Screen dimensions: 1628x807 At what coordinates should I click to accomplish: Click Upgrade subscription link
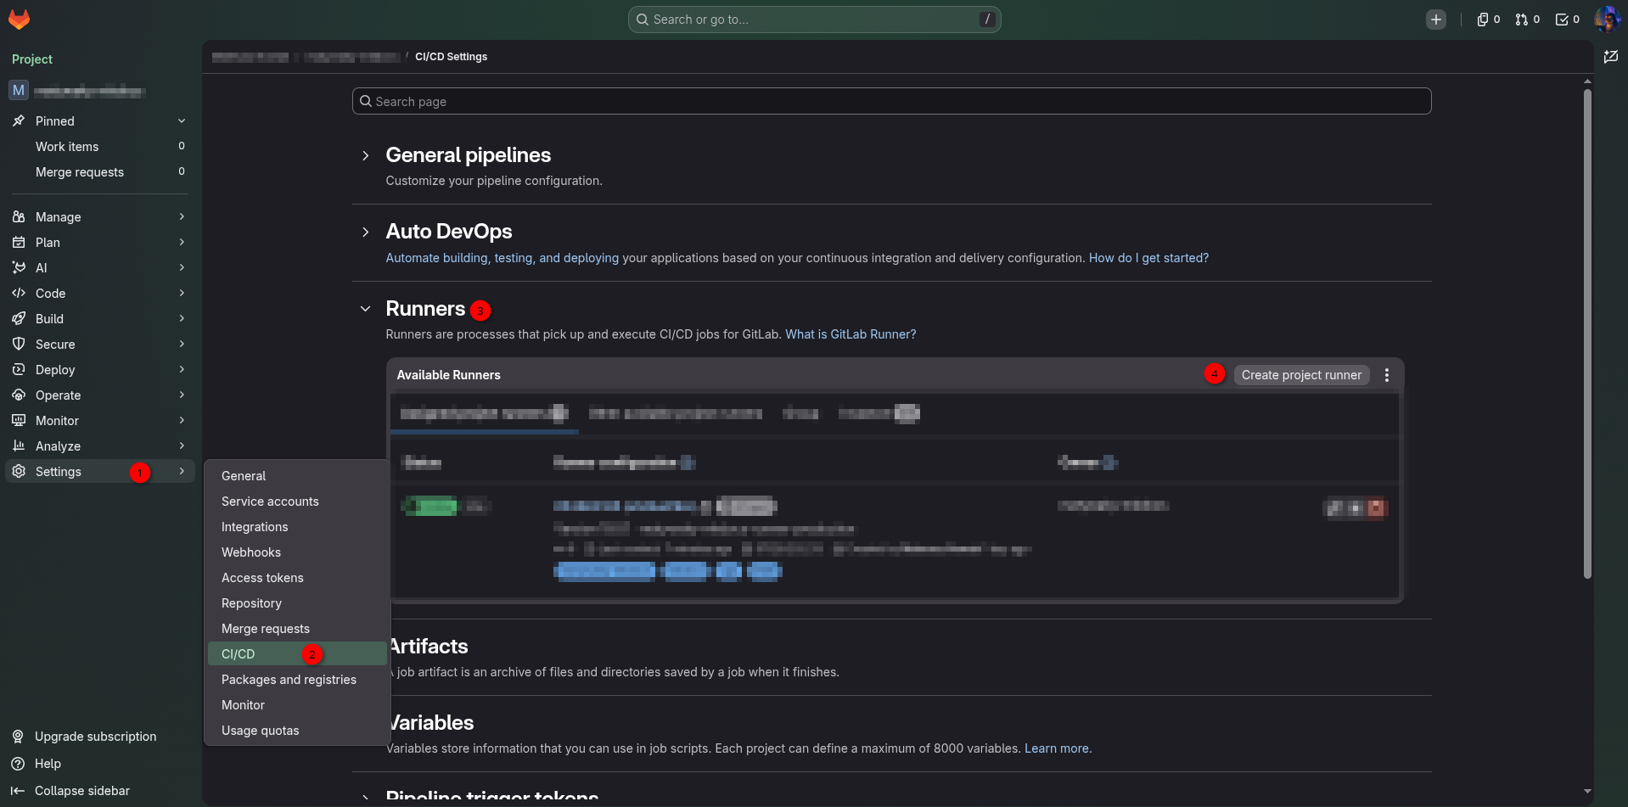(95, 737)
